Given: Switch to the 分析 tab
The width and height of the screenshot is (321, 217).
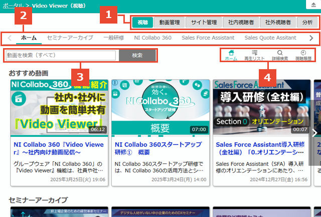Looking at the screenshot, I should [307, 22].
